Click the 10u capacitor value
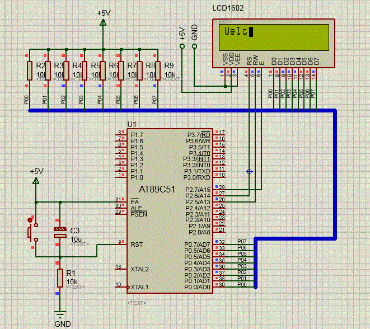 (76, 239)
